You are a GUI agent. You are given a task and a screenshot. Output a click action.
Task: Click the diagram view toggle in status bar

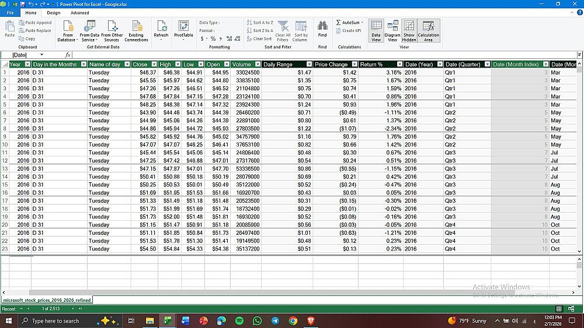pyautogui.click(x=571, y=309)
